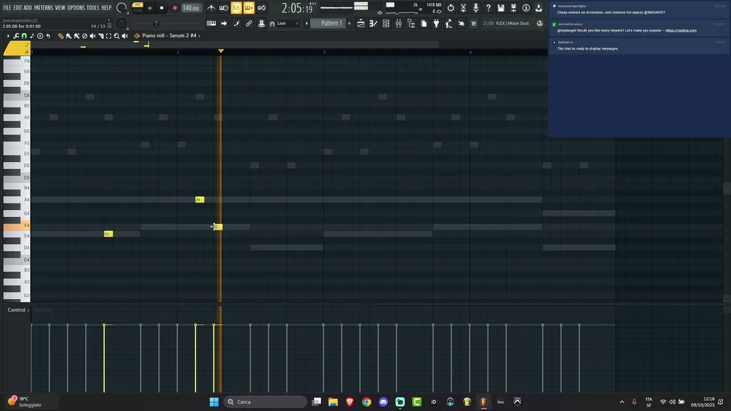Select the playback speaker tool
The image size is (731, 411).
[124, 36]
